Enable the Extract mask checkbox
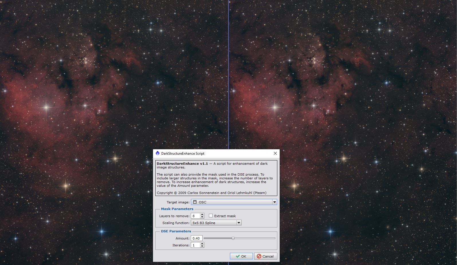 211,216
